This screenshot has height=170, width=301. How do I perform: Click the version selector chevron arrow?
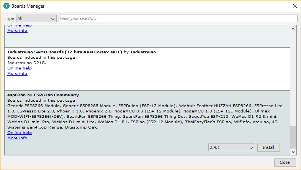251,148
